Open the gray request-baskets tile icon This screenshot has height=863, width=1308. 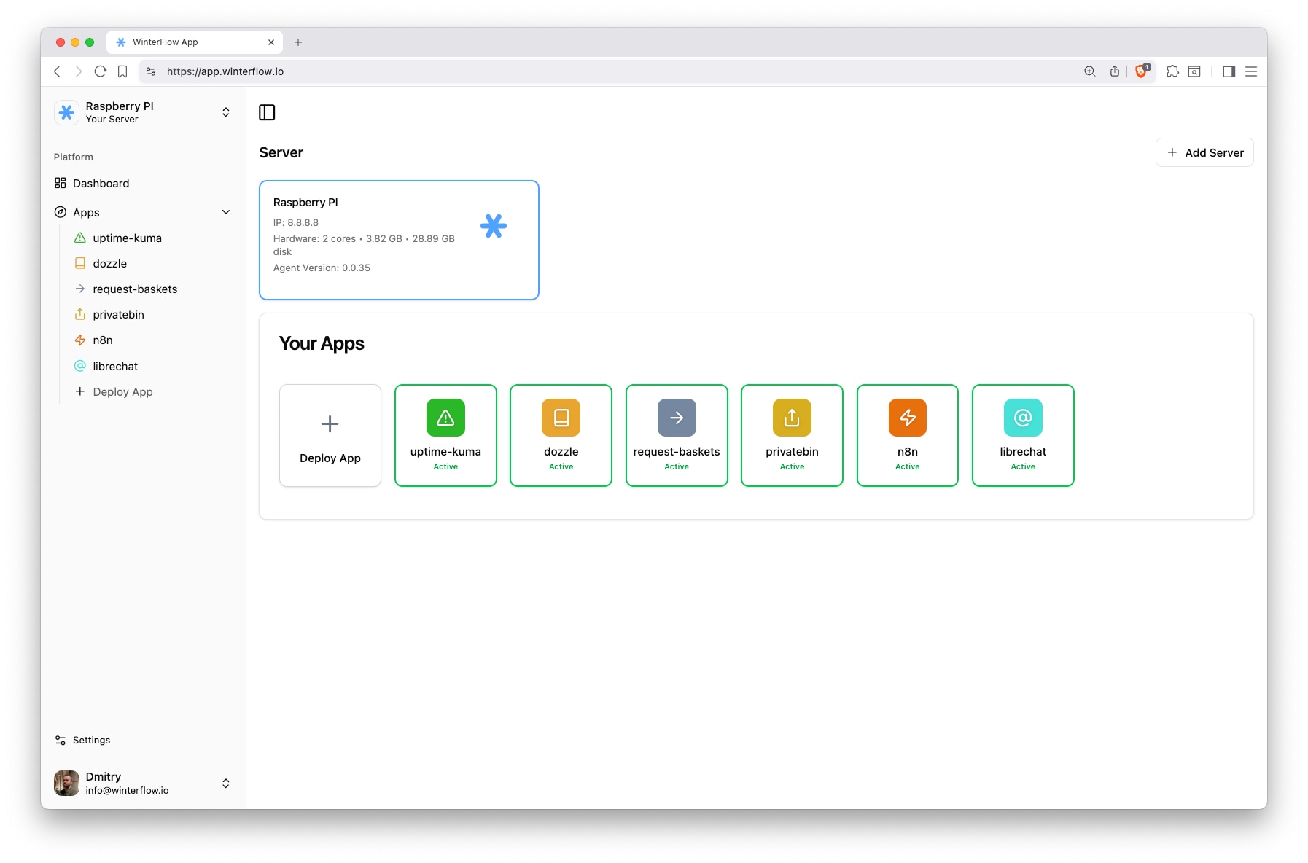[677, 418]
